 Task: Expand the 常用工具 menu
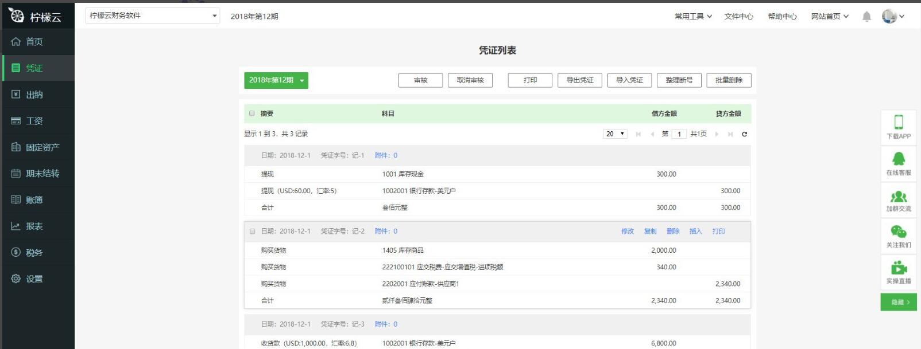(693, 17)
